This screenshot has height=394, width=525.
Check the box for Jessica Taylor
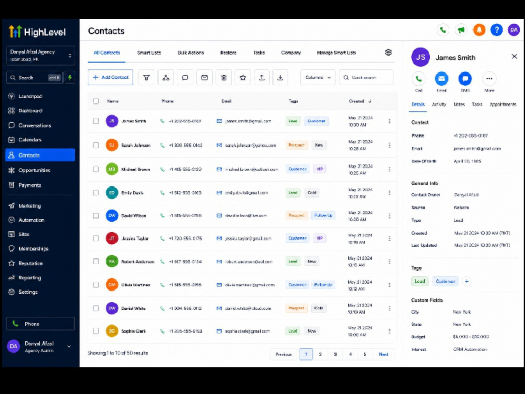[96, 238]
